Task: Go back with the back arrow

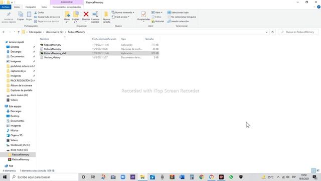Action: point(4,32)
